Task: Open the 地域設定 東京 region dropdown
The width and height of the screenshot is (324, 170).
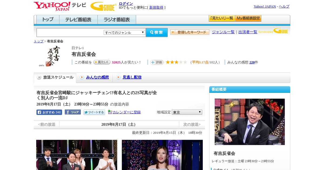Action: point(187,112)
